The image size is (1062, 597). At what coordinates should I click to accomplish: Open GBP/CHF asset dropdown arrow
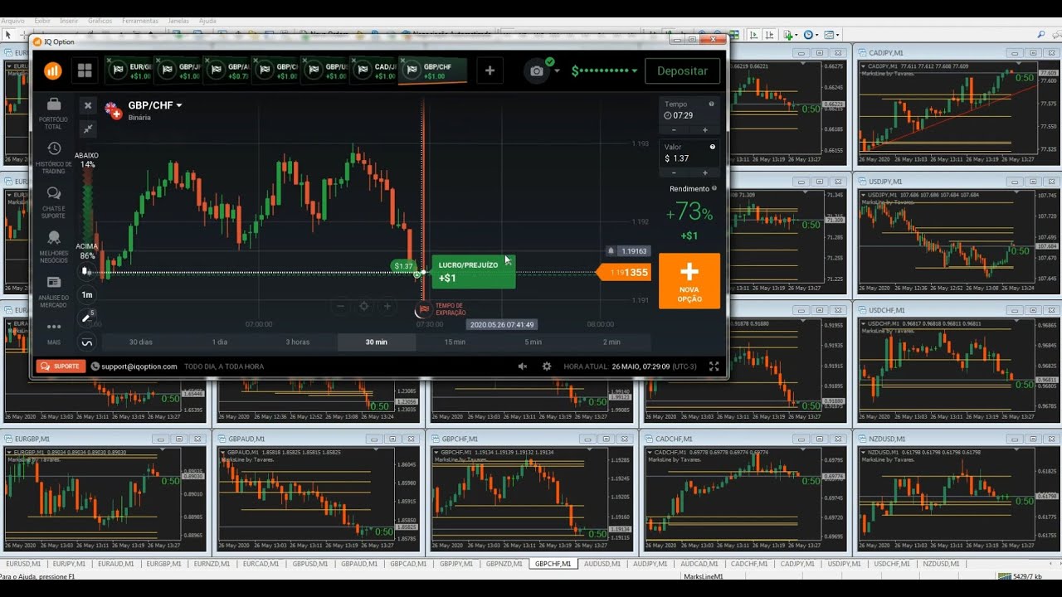179,105
